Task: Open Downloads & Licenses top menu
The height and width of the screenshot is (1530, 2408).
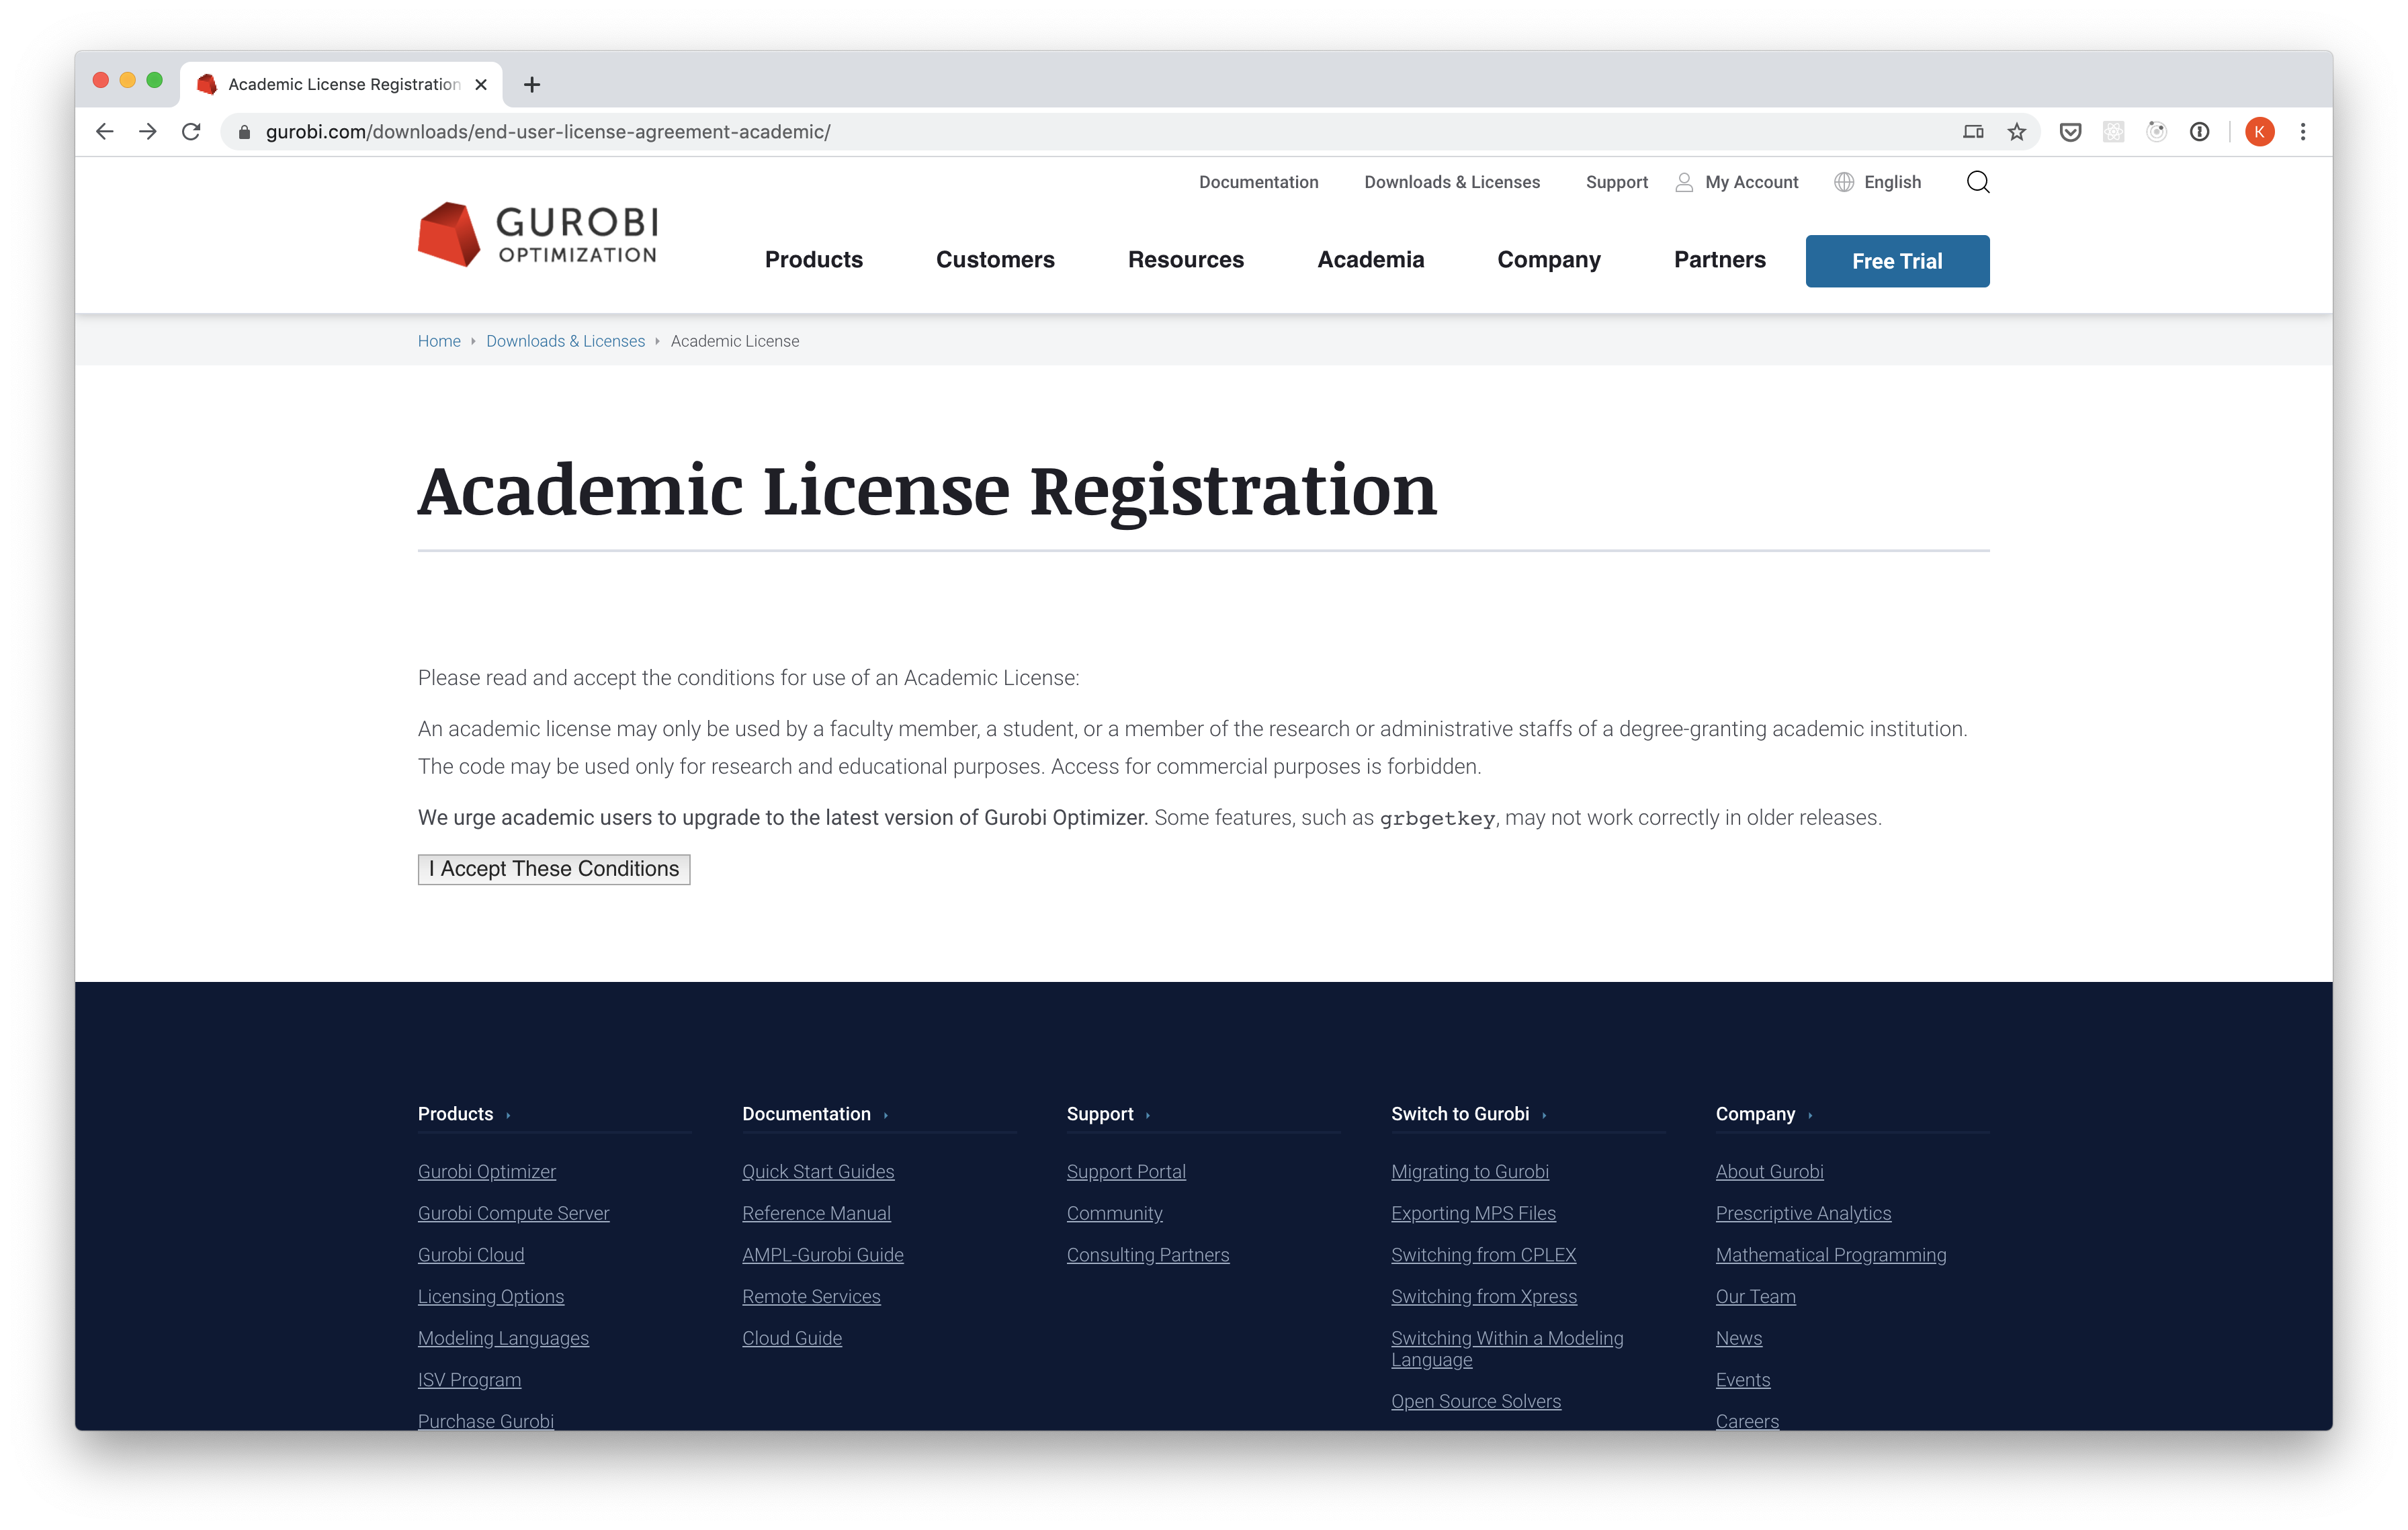Action: [1451, 182]
